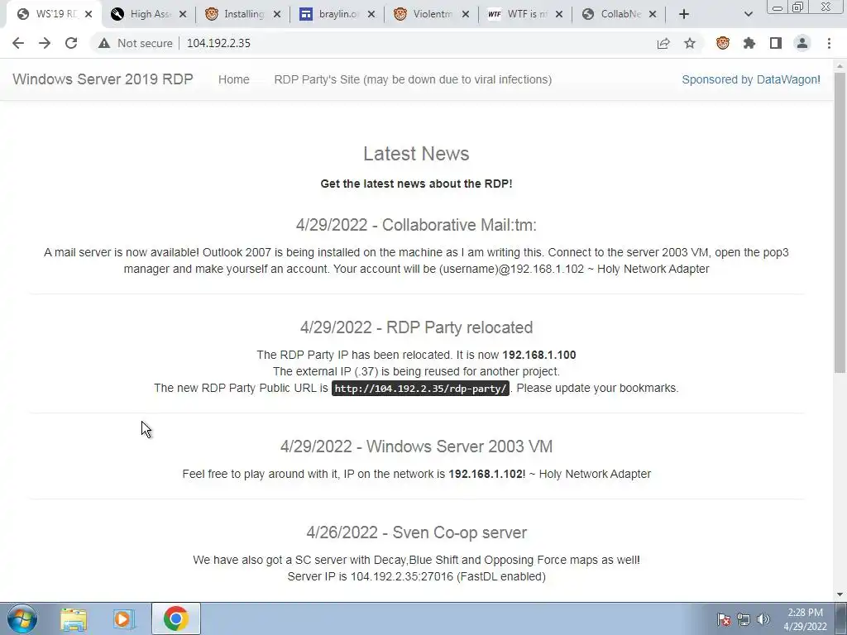The image size is (847, 635).
Task: Close the CollabNe tab
Action: click(x=653, y=14)
